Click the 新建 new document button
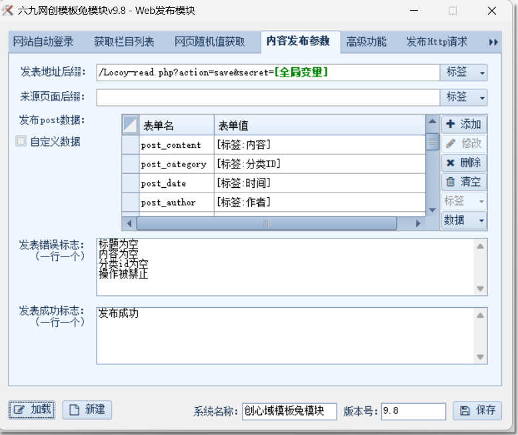This screenshot has height=435, width=518. pos(87,410)
